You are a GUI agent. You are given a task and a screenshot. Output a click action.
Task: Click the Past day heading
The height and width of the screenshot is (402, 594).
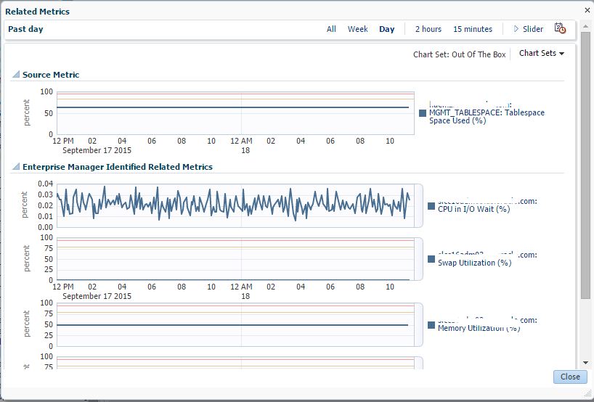(25, 29)
